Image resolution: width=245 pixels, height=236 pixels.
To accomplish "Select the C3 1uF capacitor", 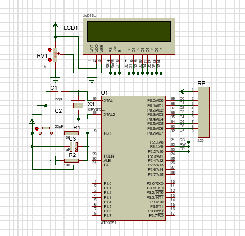I will point(74,147).
